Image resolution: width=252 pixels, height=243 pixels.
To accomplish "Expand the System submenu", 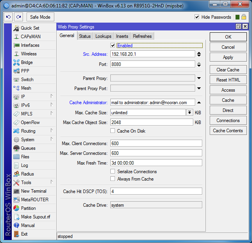I will tap(52, 139).
